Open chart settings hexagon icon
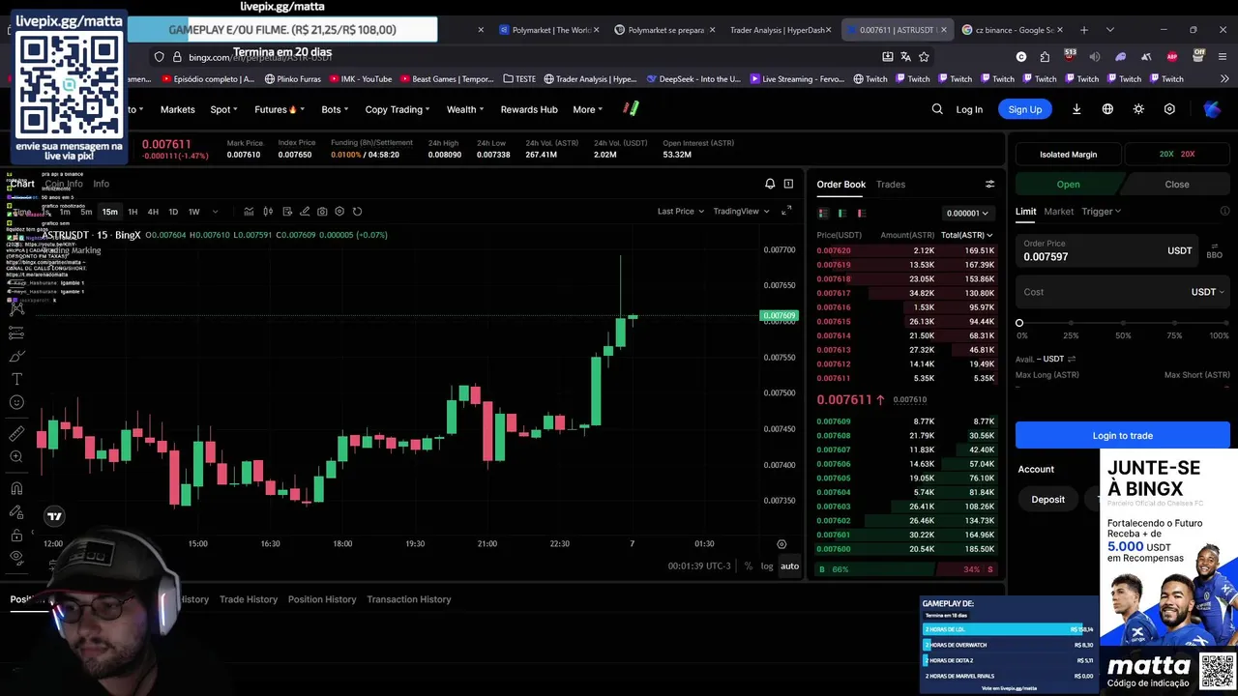Viewport: 1238px width, 696px height. coord(339,212)
